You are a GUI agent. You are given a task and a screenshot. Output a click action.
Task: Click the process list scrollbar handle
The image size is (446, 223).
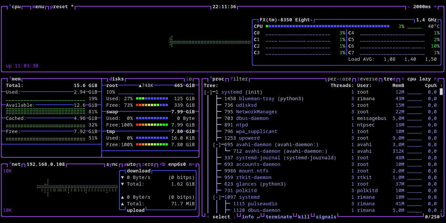click(441, 92)
